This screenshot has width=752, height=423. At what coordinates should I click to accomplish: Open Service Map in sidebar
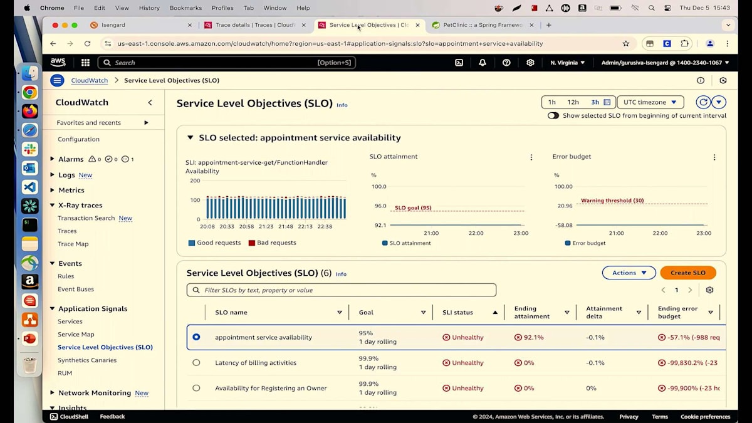click(76, 335)
